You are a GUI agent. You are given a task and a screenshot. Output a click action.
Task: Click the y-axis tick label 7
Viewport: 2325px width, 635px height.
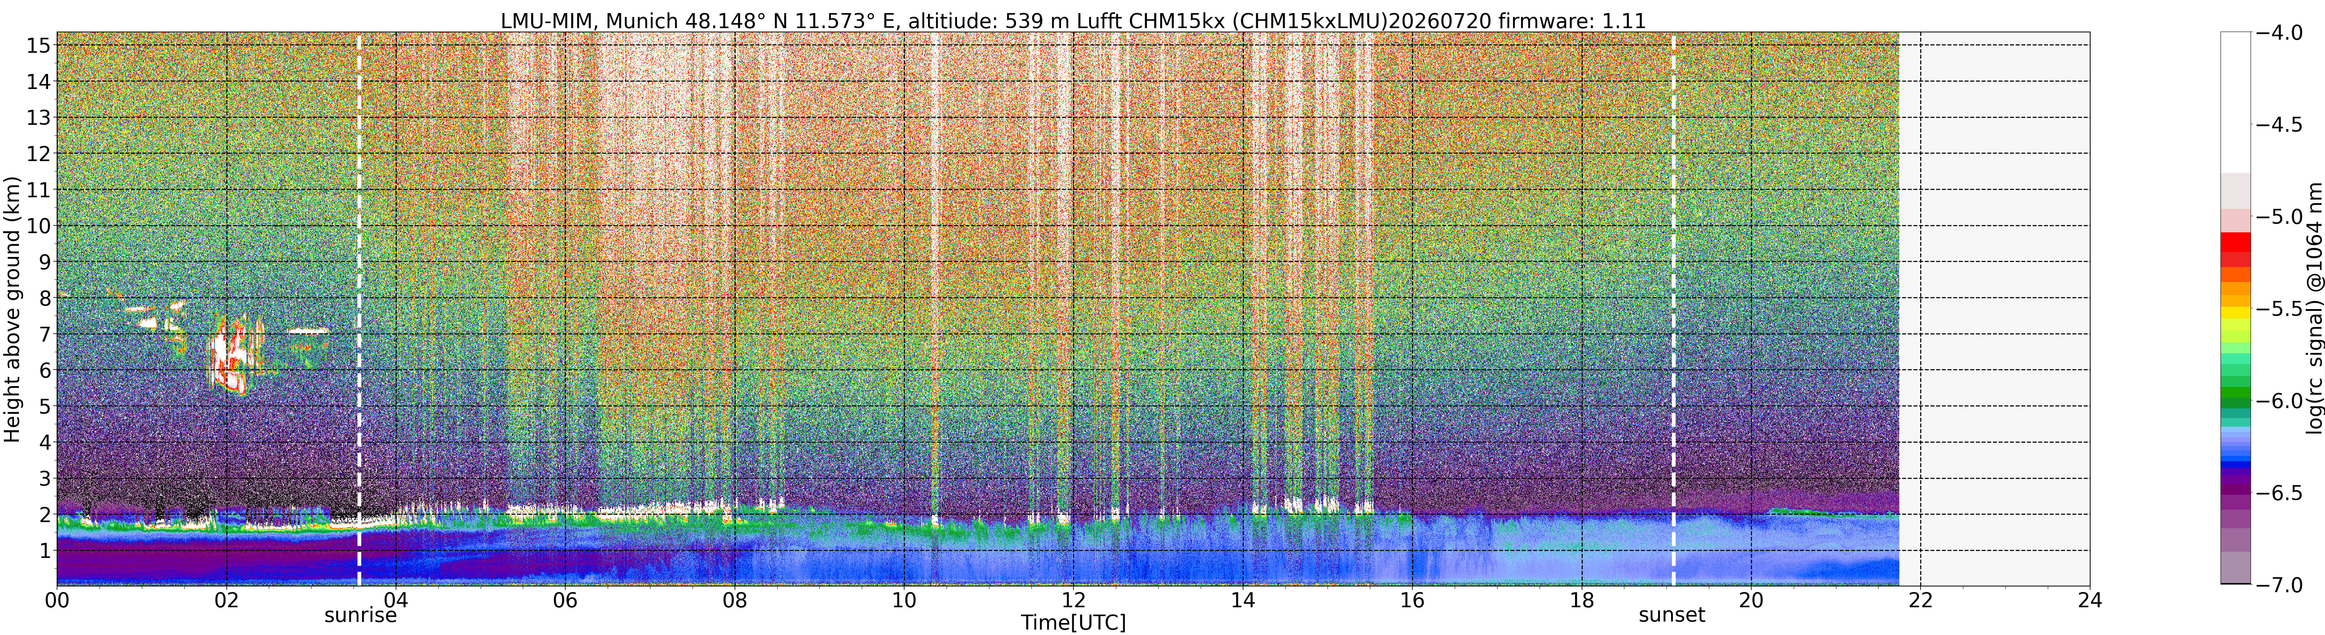click(44, 334)
